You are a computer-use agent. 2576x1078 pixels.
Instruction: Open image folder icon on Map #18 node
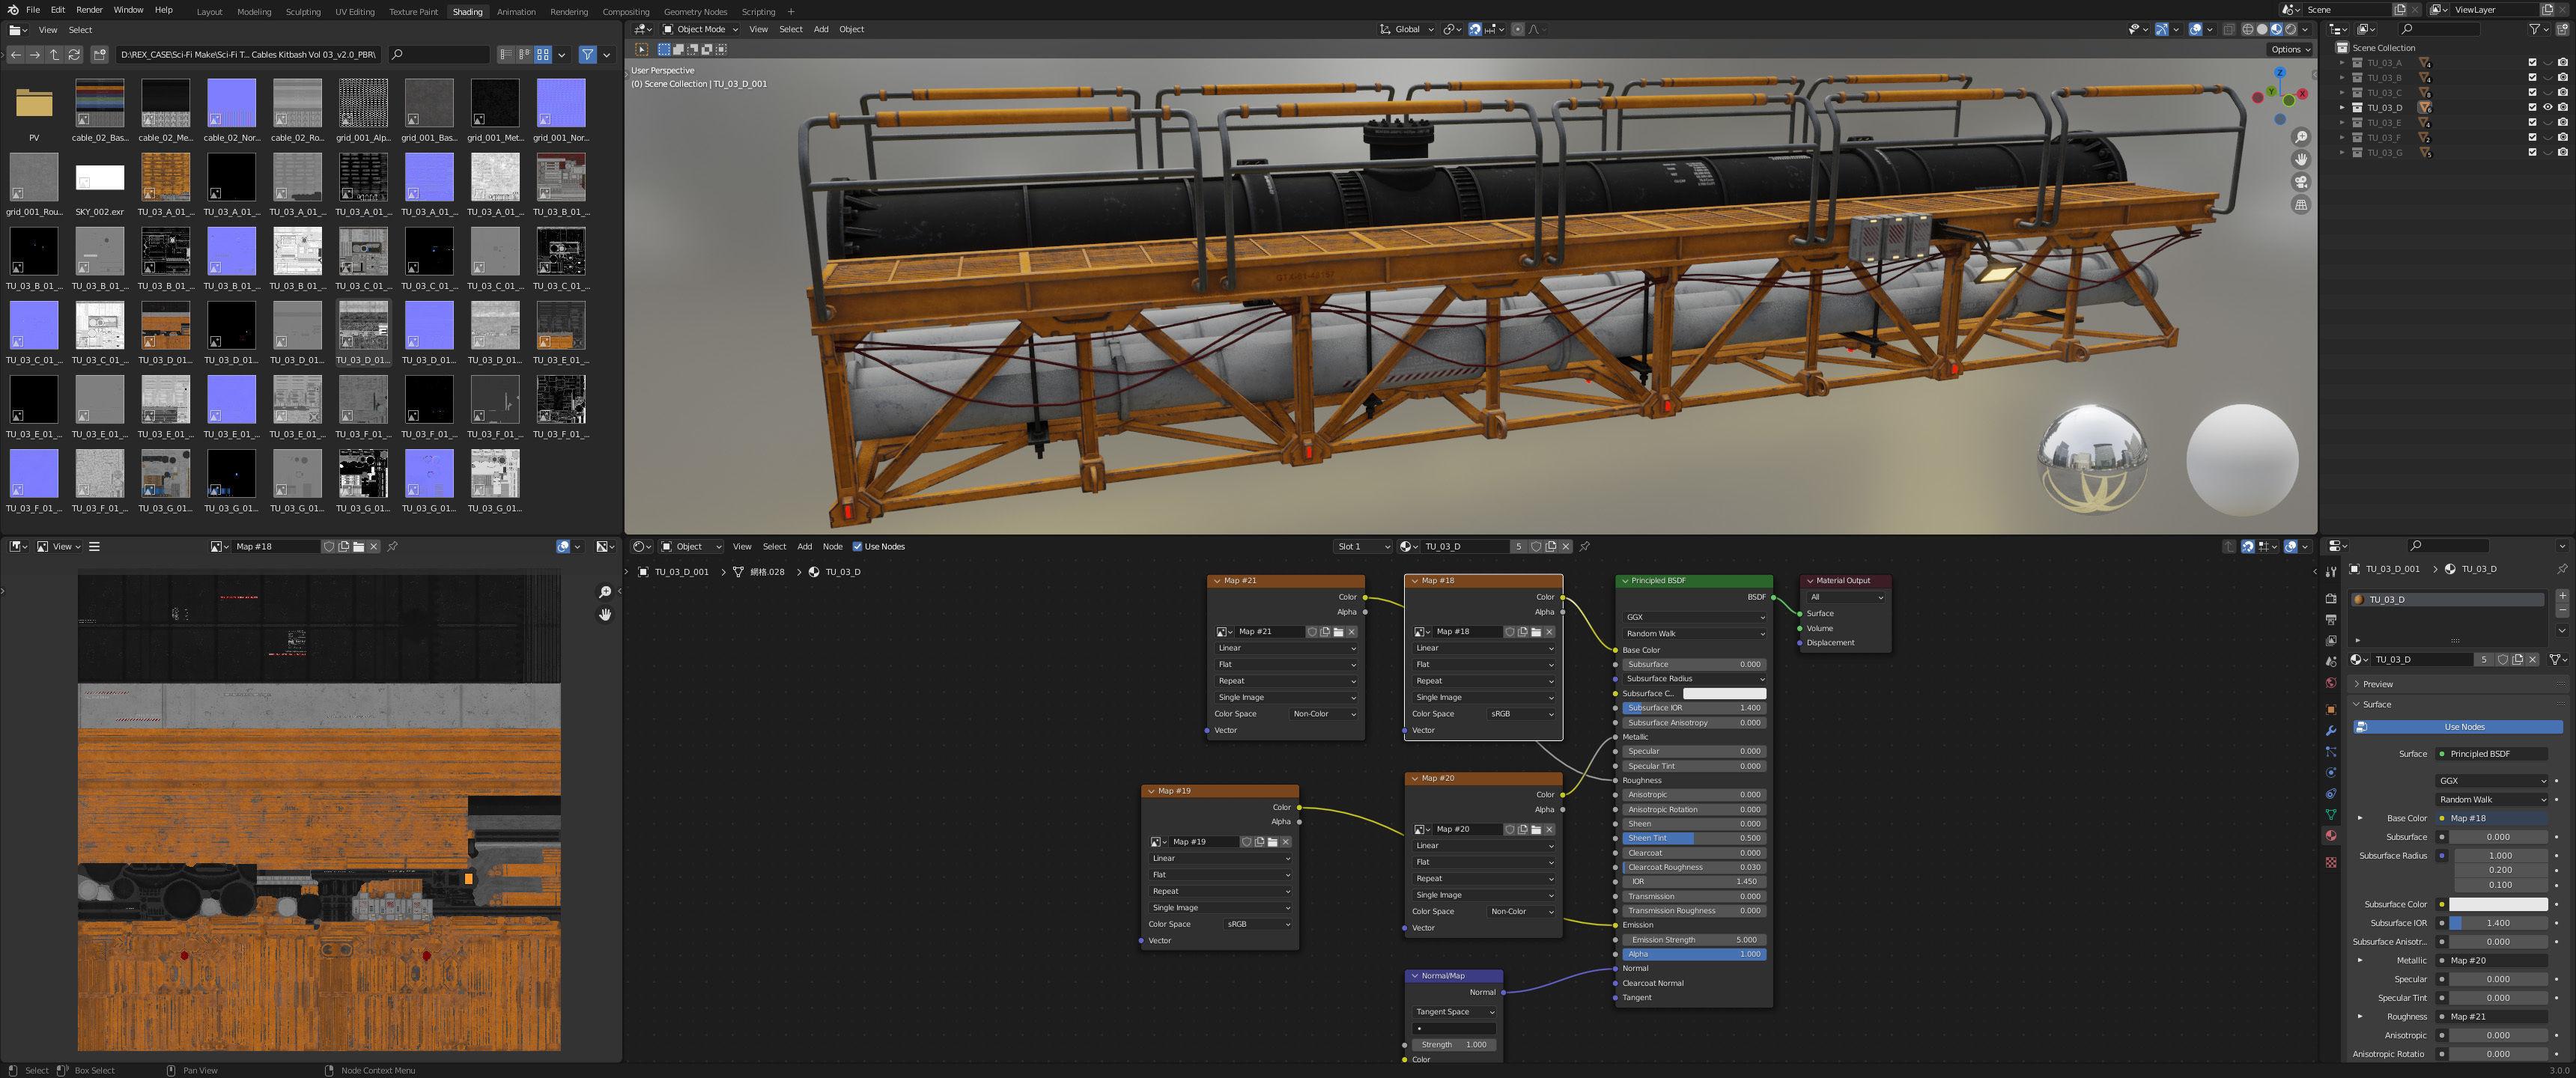[x=1536, y=632]
